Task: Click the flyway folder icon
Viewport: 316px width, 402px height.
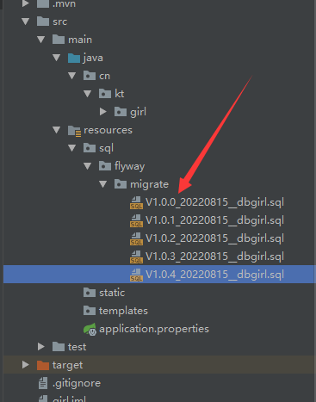Action: click(105, 166)
